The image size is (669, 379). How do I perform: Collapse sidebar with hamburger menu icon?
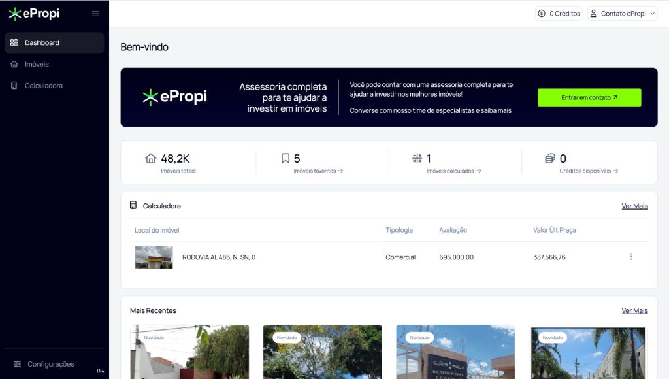[95, 14]
